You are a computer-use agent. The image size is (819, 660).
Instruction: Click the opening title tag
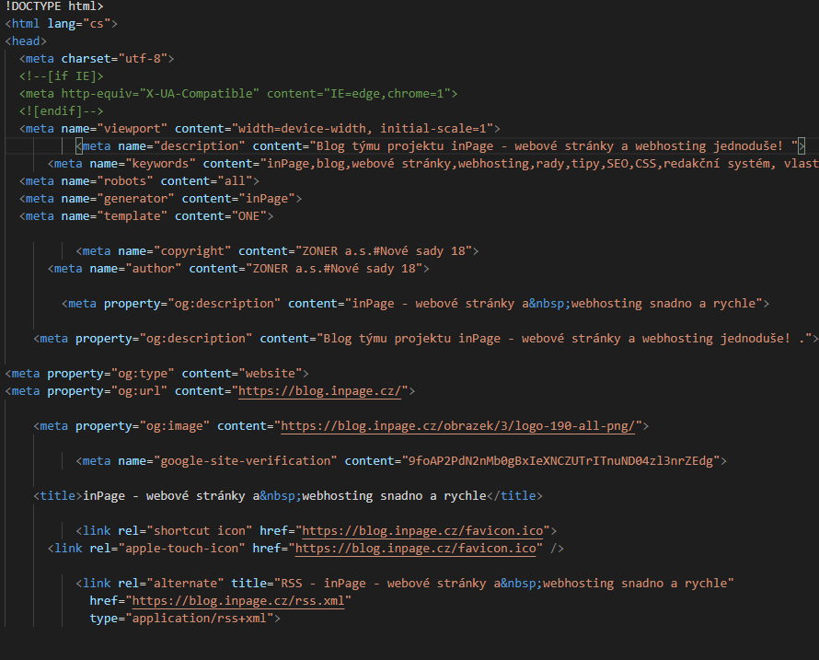[x=58, y=496]
